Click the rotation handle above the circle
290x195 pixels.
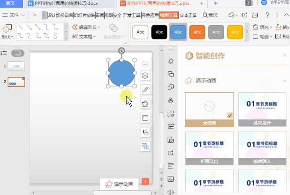122,50
